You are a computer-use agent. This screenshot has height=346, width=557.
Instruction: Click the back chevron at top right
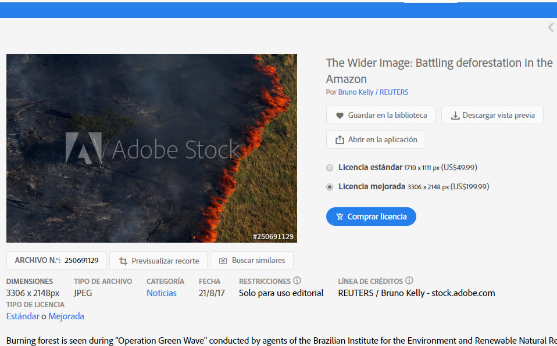[551, 27]
